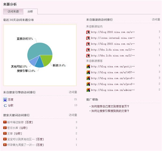Screen dimensions: 162x151
Task: Open keyword 王菲 [谷歌]
Action: point(15,134)
